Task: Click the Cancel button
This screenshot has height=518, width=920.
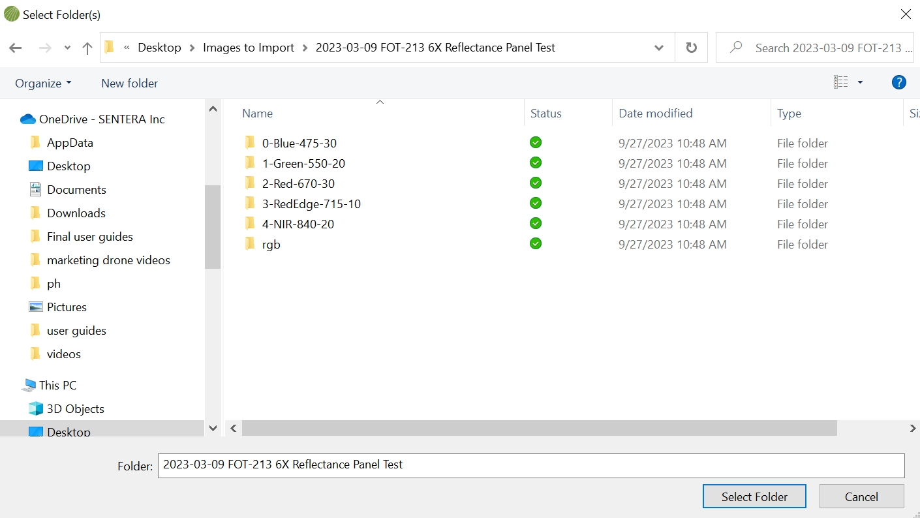Action: coord(861,496)
